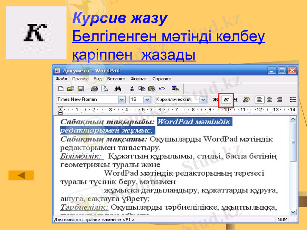Open the text color palette icon
Screen dimensions: 307x230
point(246,99)
